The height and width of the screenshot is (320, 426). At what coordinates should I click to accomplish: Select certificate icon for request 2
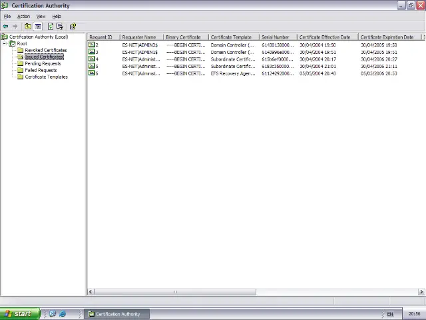(92, 45)
